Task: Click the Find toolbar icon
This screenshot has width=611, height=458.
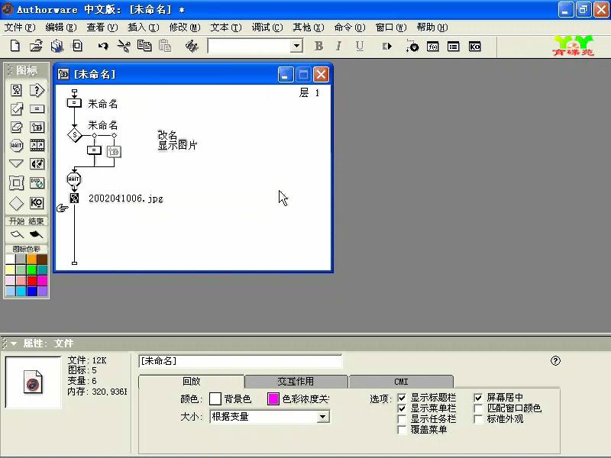Action: coord(192,46)
